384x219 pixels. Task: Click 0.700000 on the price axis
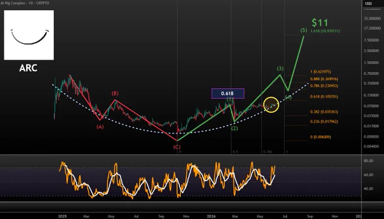point(371,73)
